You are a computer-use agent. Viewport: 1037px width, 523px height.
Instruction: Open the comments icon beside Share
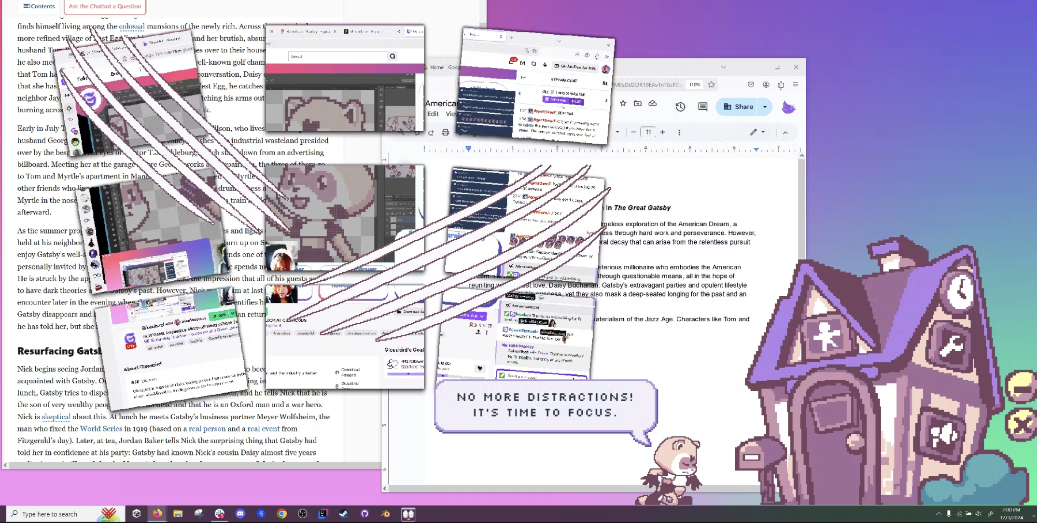[x=702, y=107]
